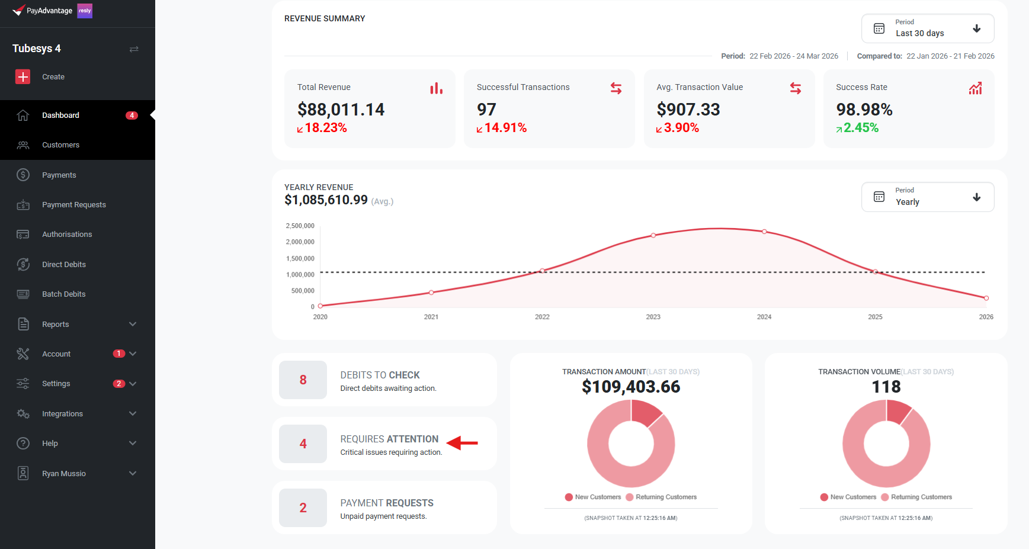Select the Dashboard menu item
This screenshot has width=1029, height=549.
pyautogui.click(x=60, y=115)
